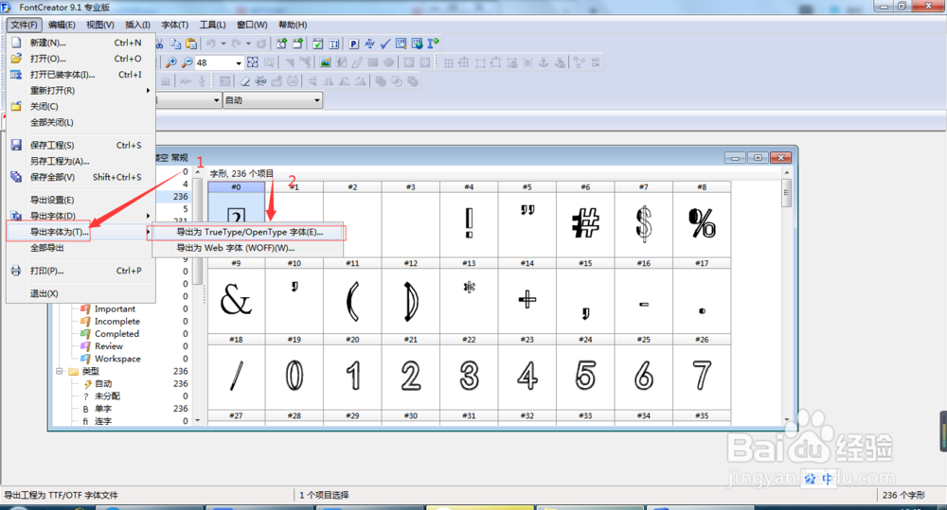947x510 pixels.
Task: Open the zoom size 48 dropdown
Action: [239, 62]
